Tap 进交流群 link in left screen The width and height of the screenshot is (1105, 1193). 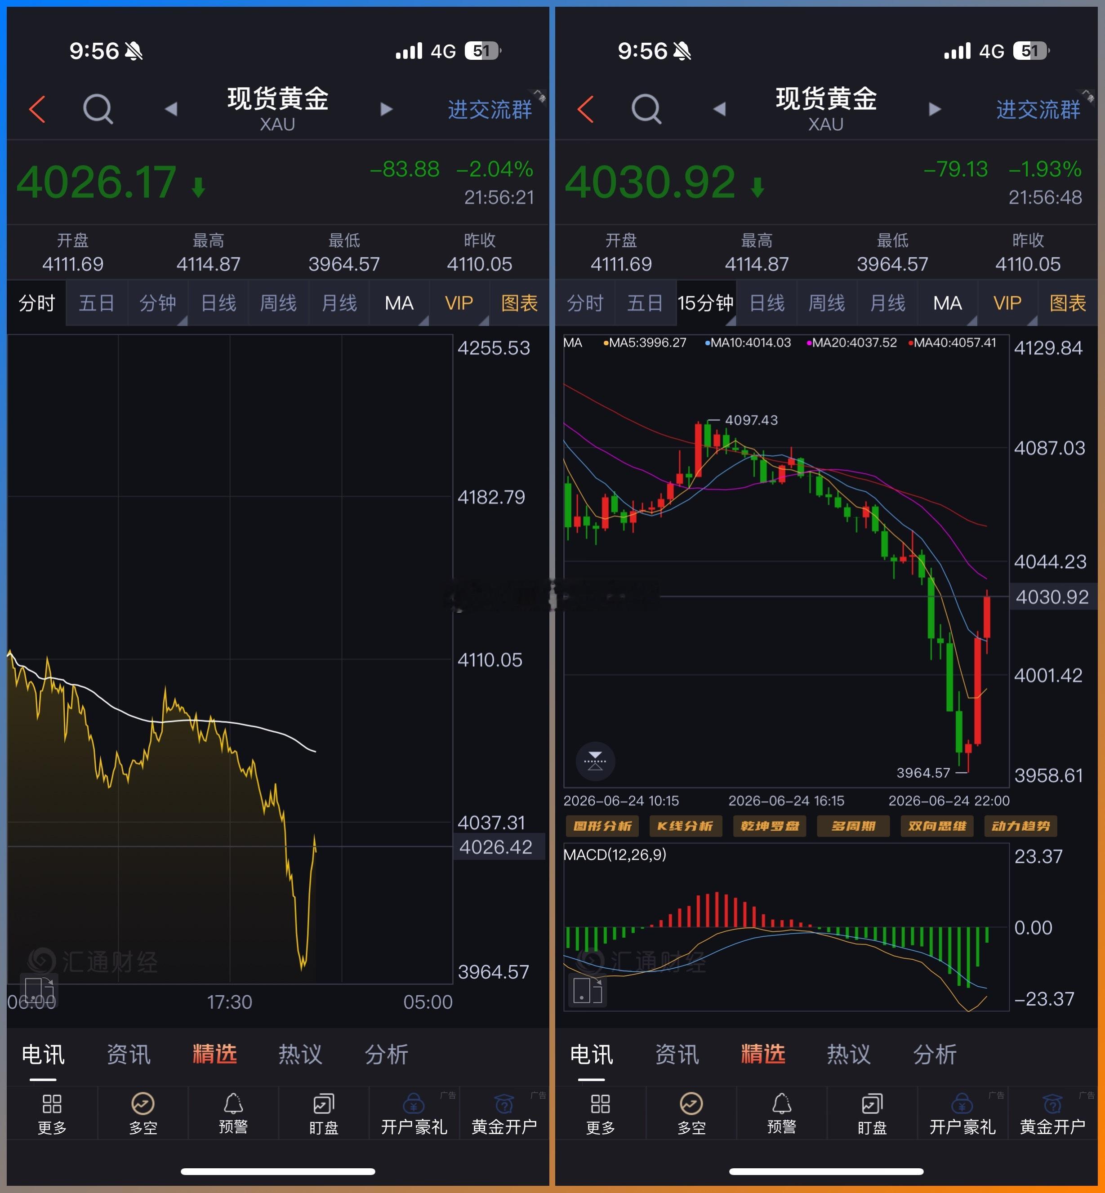pos(490,109)
